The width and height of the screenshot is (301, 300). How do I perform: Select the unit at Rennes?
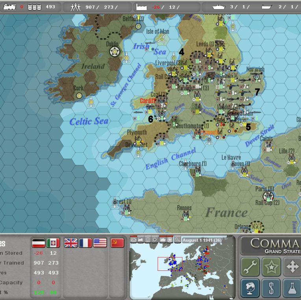pos(186,216)
